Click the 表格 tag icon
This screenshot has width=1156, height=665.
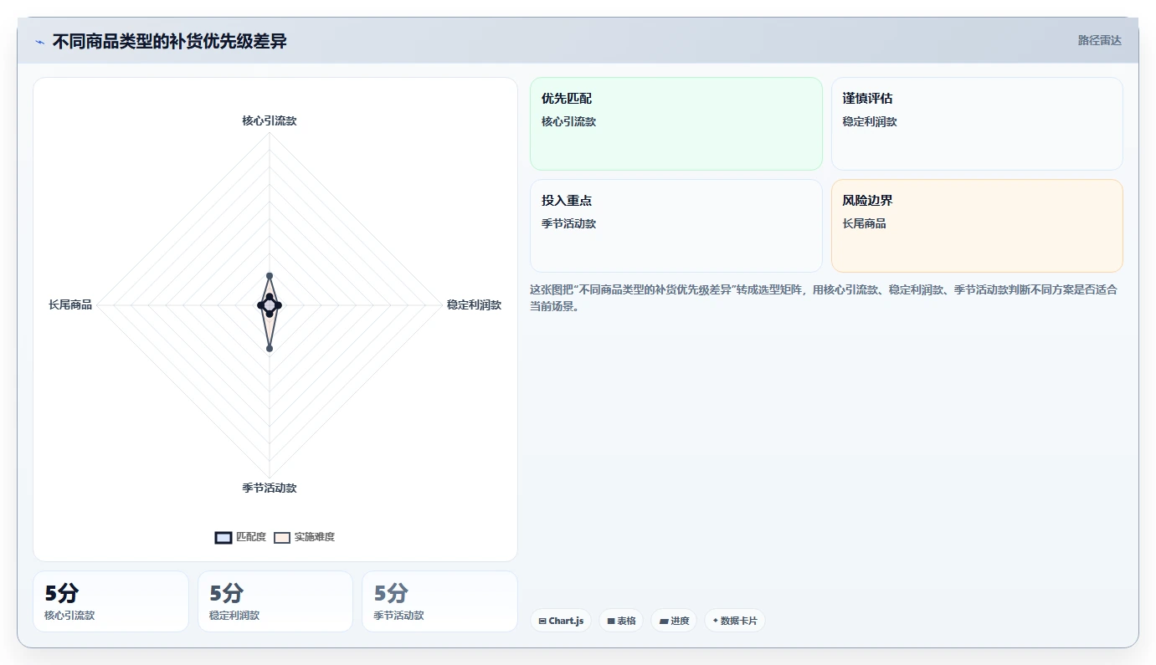coord(611,621)
